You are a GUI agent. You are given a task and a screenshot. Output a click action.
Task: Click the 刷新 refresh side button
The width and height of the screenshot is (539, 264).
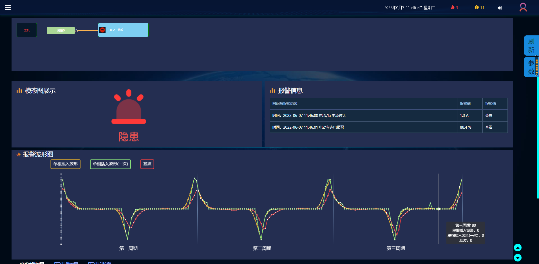[x=531, y=45]
